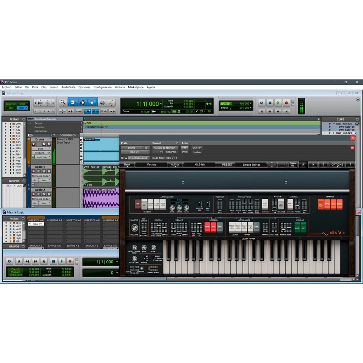Viewport: 363px width, 363px height.
Task: Open the Archivo menu
Action: tap(6, 87)
